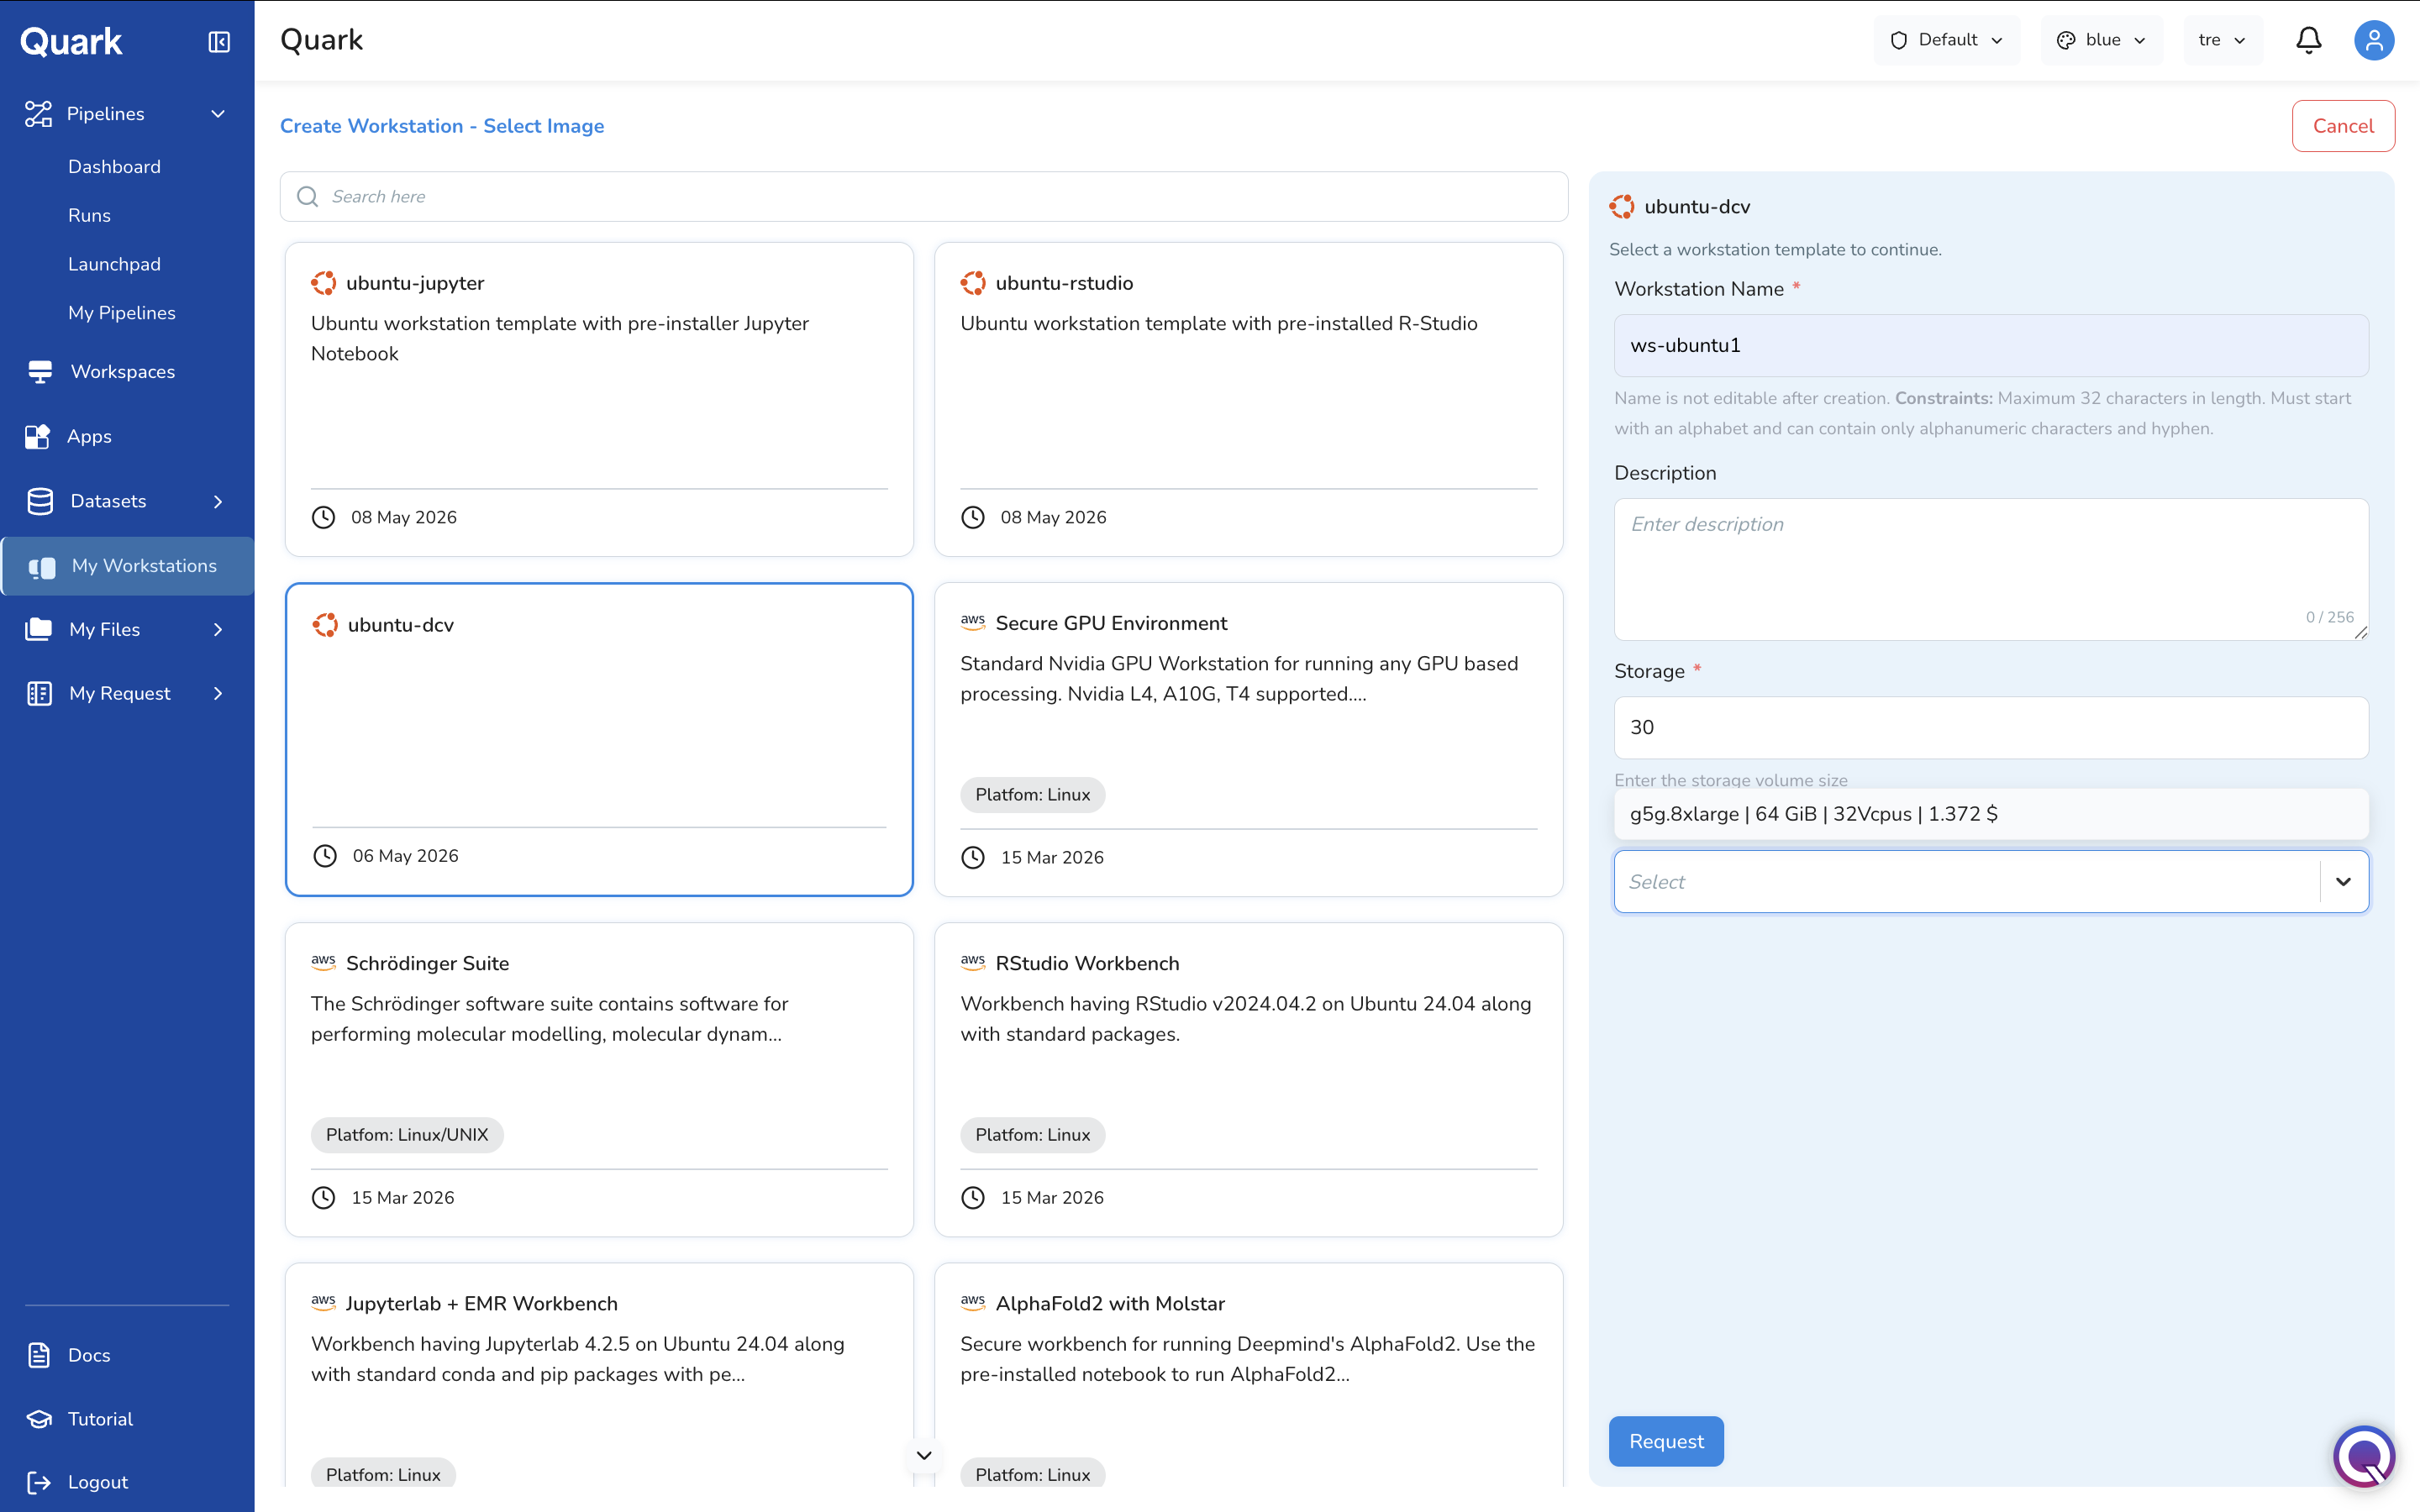Click the Workspaces sidebar icon

click(40, 372)
